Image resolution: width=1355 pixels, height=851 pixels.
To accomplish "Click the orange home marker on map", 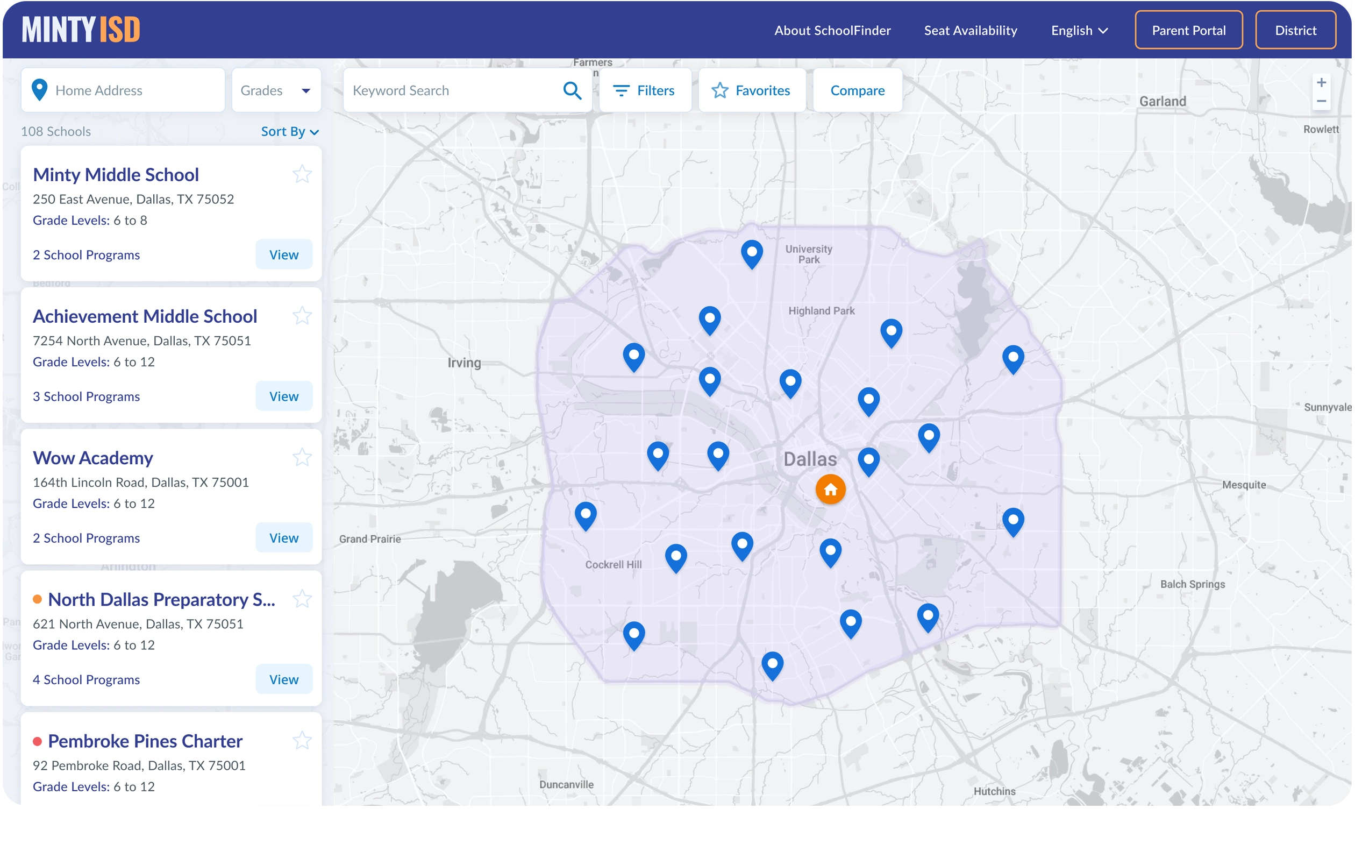I will click(830, 489).
